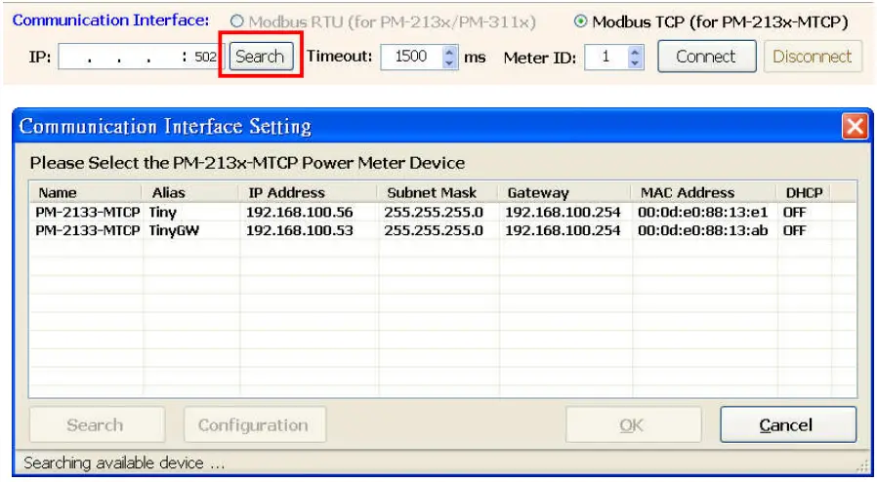This screenshot has height=482, width=877.
Task: Click the Meter ID value field
Action: [x=606, y=57]
